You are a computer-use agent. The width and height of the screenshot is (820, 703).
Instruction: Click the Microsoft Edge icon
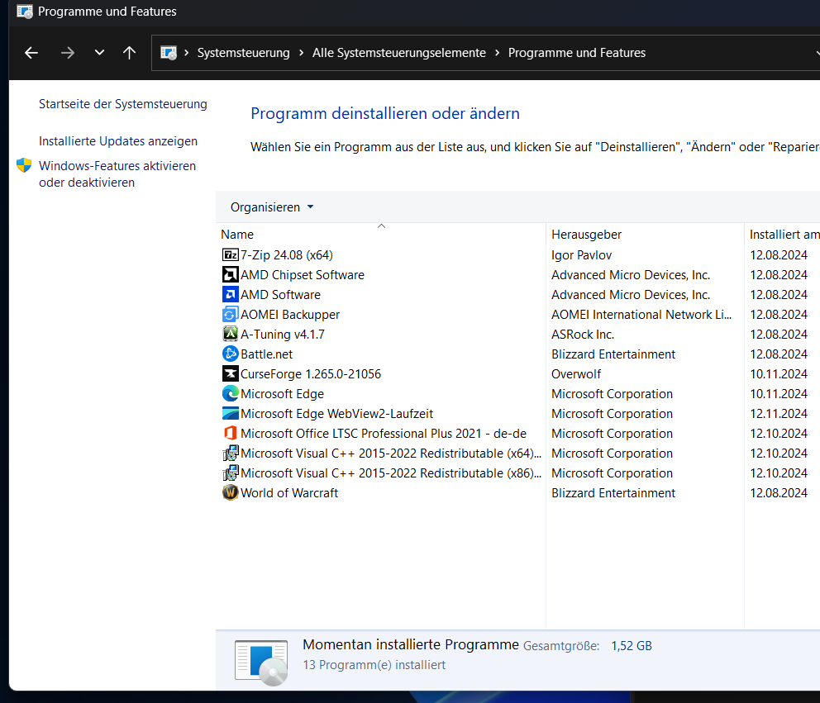230,393
